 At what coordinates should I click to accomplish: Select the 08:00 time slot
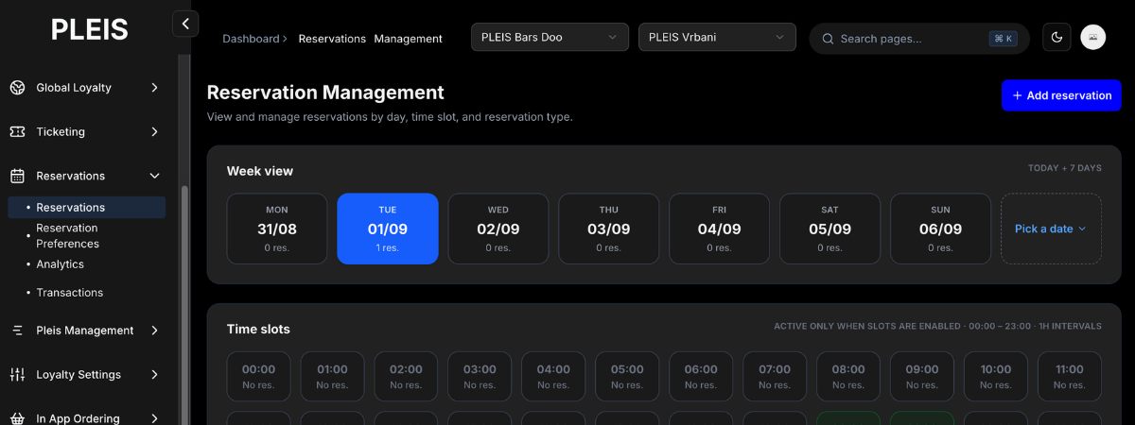[848, 376]
